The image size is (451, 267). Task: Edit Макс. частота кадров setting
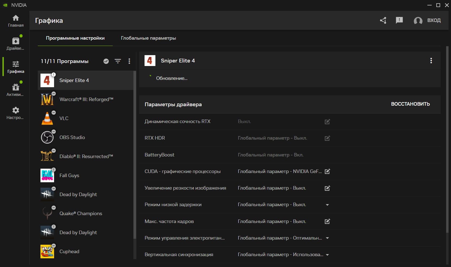327,221
